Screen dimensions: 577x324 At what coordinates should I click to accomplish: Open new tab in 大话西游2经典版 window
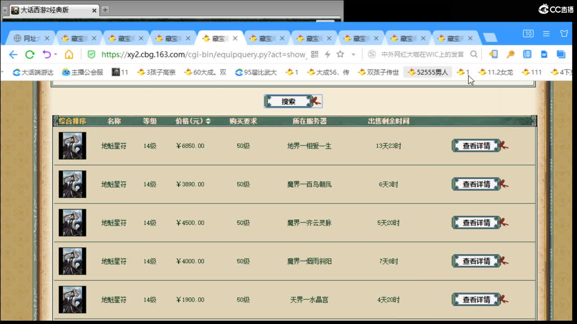tap(105, 10)
